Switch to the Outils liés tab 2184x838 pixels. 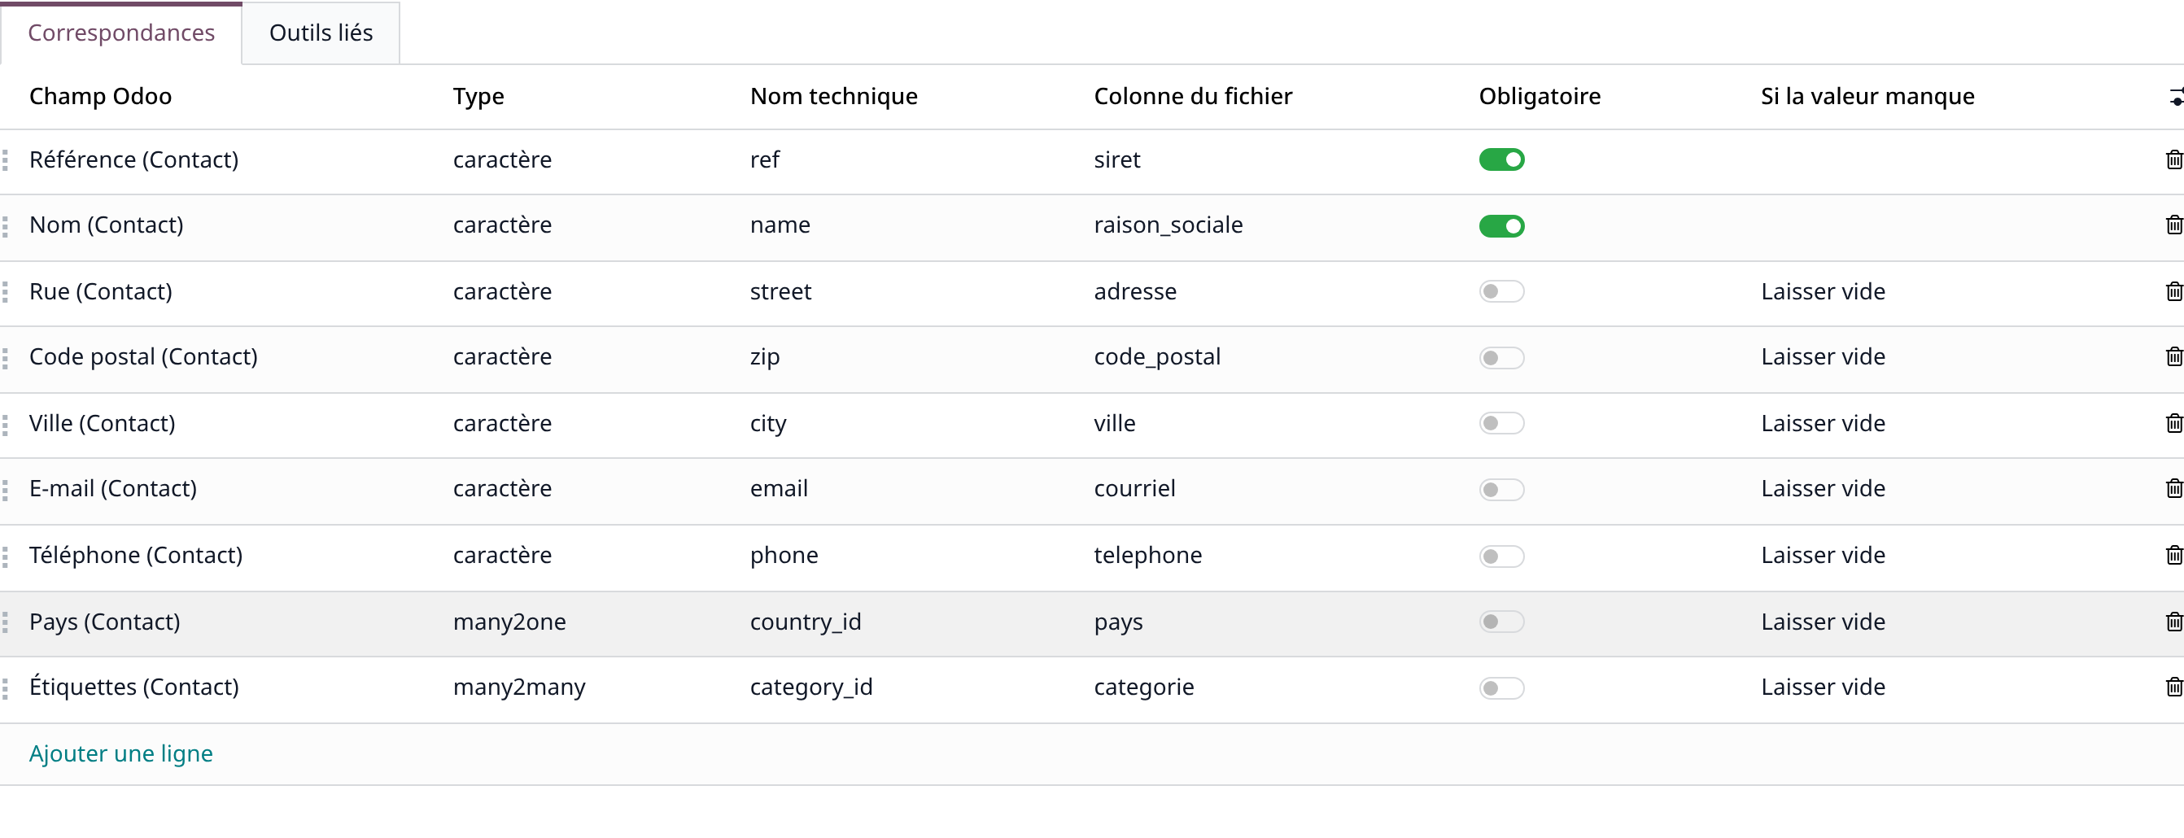321,33
